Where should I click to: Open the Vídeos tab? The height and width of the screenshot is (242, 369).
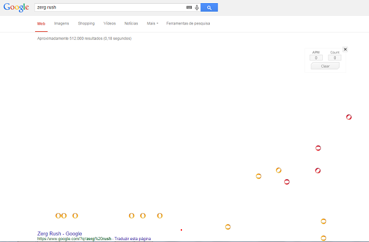click(109, 23)
